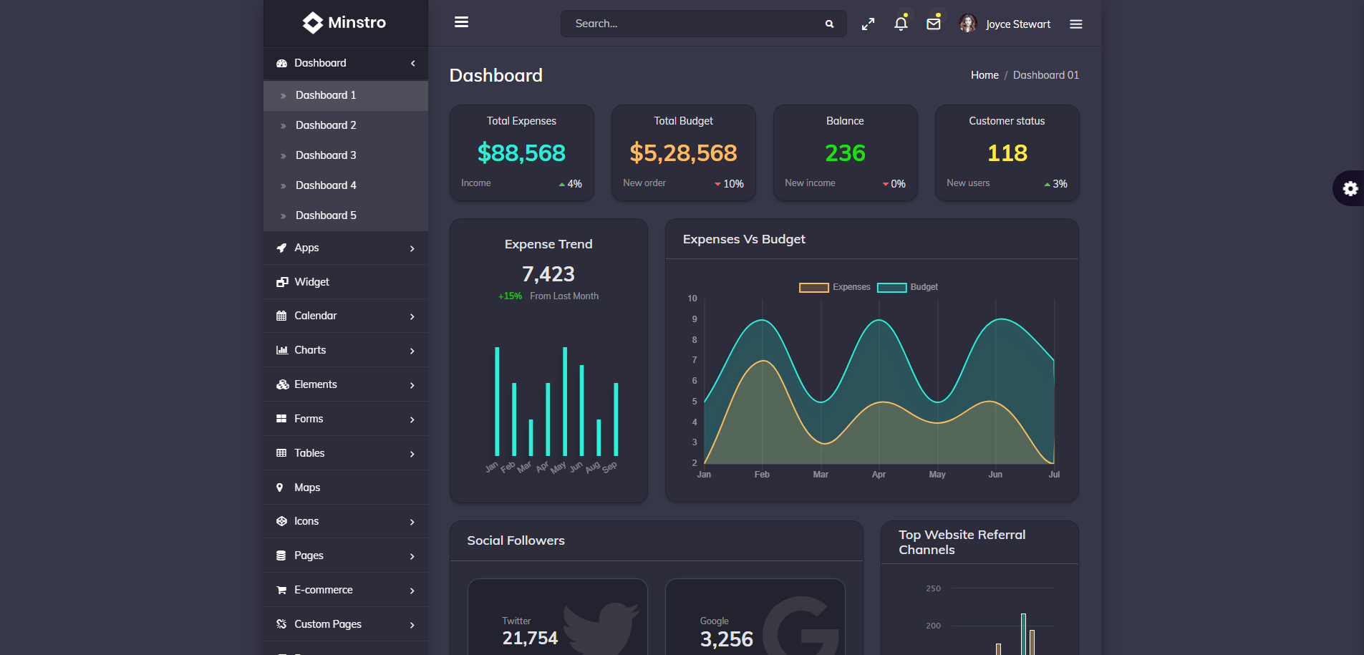Select Dashboard 3 in the sidebar
Viewport: 1364px width, 655px height.
[346, 155]
